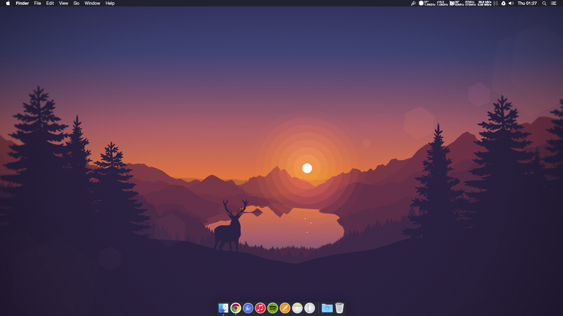Click the Thu 01:27 clock
The image size is (563, 316).
coord(527,3)
